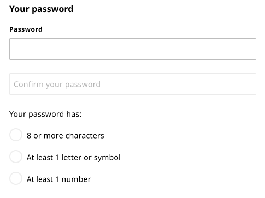This screenshot has width=265, height=198.
Task: Click the At least 1 letter or symbol text
Action: coord(74,158)
